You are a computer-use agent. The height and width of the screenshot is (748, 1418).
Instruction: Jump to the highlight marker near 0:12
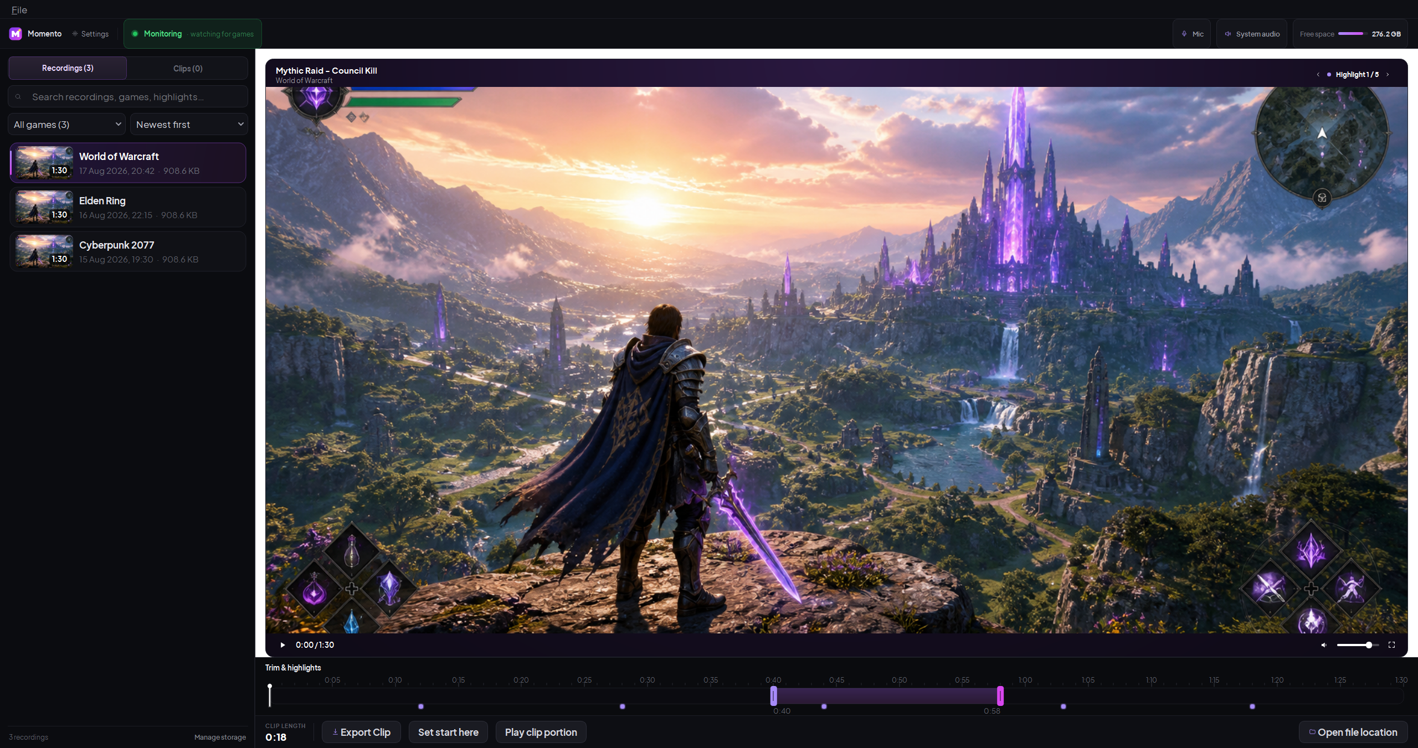421,706
